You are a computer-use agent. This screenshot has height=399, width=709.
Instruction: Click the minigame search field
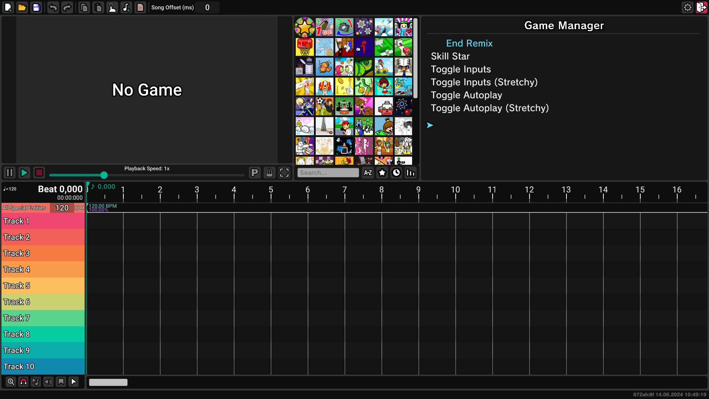(x=328, y=173)
